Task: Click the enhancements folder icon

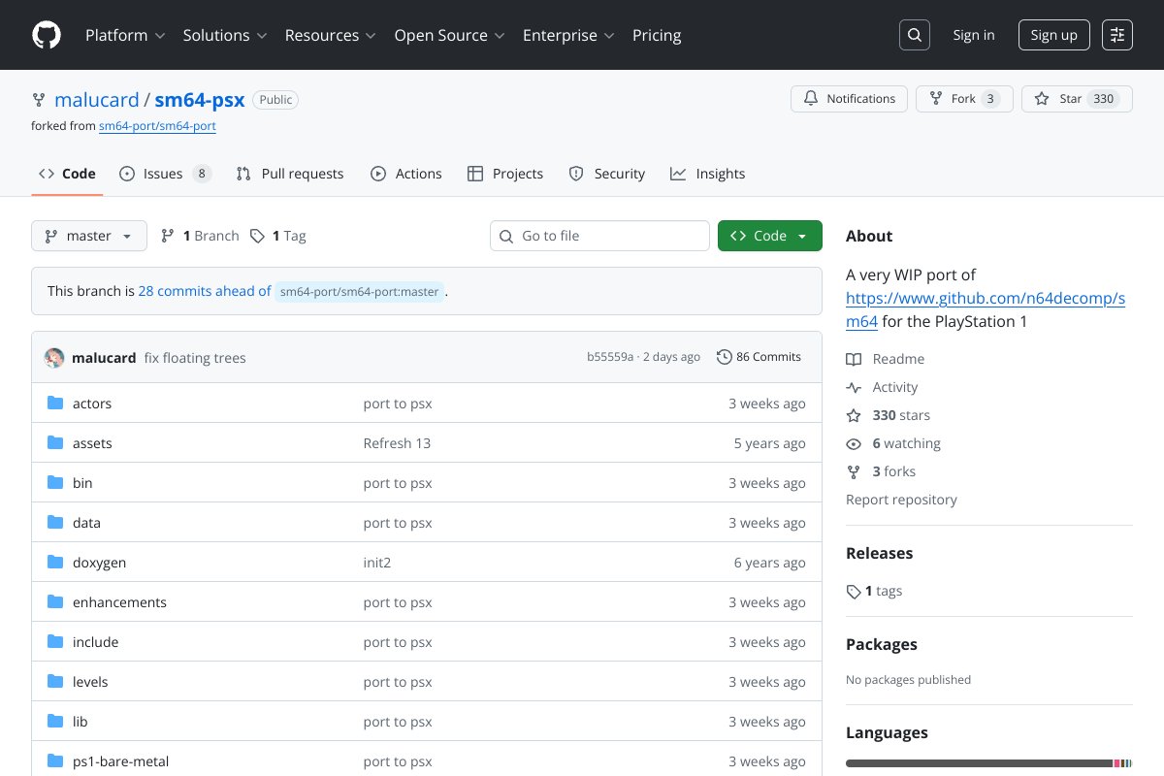Action: tap(55, 602)
